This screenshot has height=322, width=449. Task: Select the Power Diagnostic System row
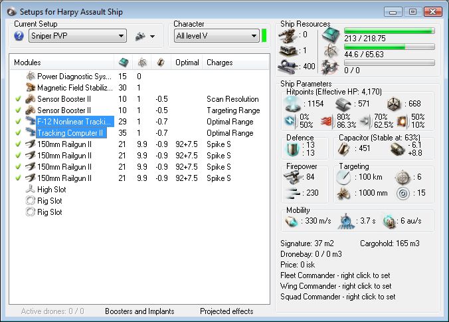point(139,77)
